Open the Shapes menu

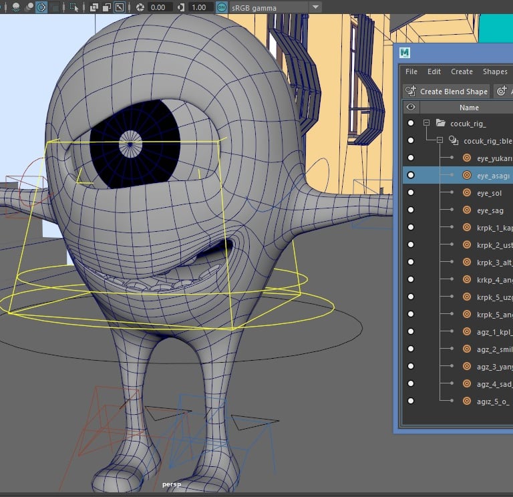click(495, 71)
